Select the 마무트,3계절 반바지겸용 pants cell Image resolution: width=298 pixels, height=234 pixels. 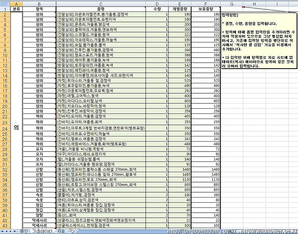[x=101, y=128]
